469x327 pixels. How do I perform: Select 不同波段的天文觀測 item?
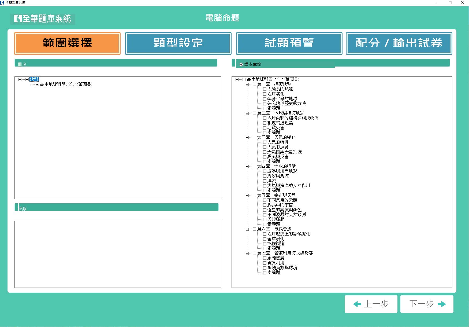tap(286, 215)
